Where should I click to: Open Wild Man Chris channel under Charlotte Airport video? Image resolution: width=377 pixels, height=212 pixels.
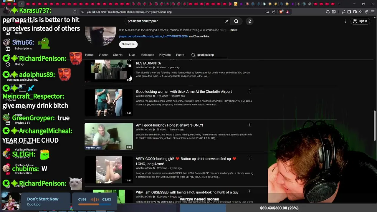pyautogui.click(x=144, y=96)
